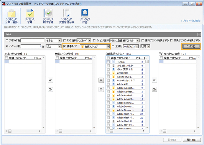Click the F icon of @icon変換 1.21

click(x=113, y=69)
